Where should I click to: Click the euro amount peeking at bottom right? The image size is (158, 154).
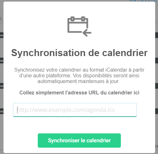click(157, 147)
